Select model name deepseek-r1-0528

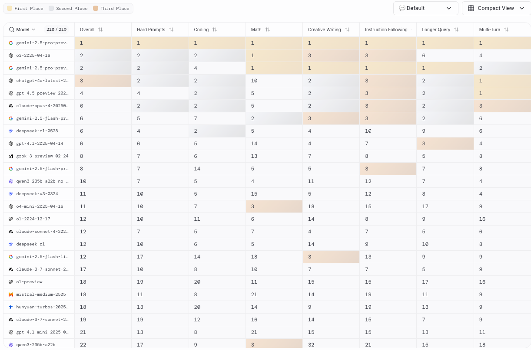pos(37,131)
